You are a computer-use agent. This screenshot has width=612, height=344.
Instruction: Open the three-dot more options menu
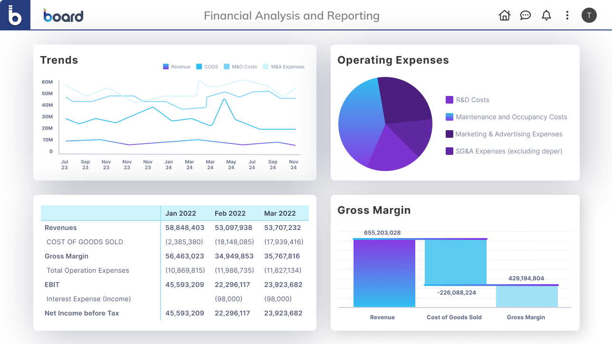tap(567, 15)
